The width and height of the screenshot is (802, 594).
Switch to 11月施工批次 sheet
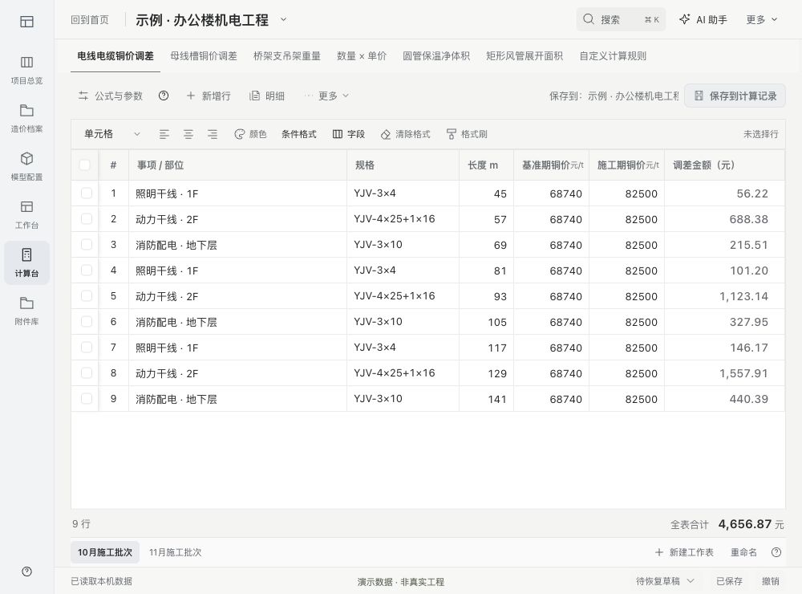(x=176, y=552)
